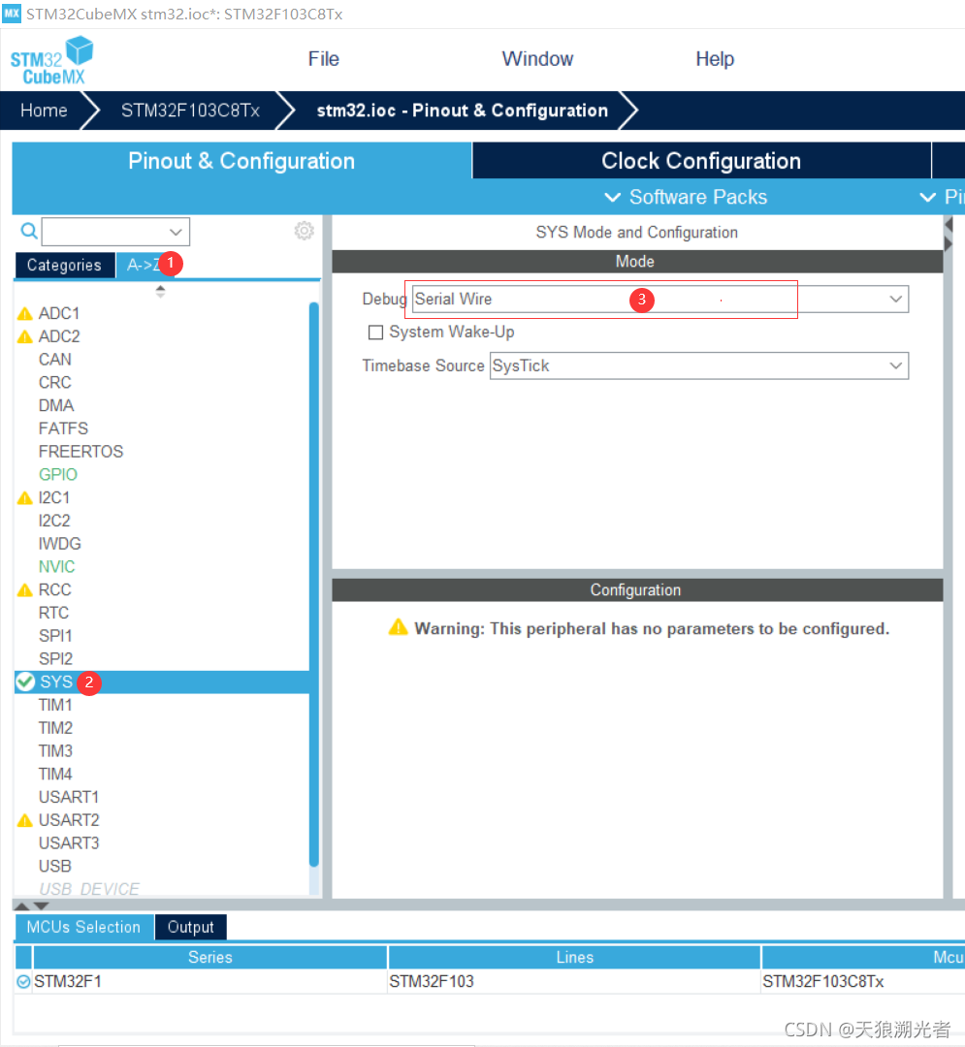Expand the Pinout menu chevron
Screen dimensions: 965x1047
[927, 197]
